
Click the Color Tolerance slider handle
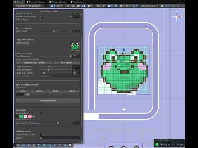coord(71,56)
